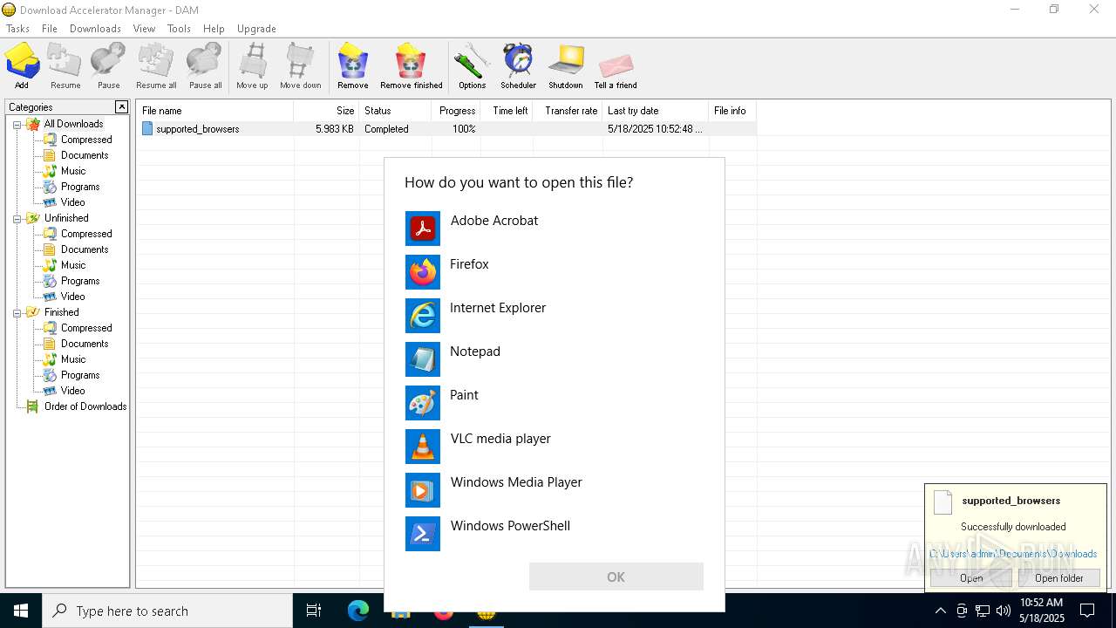The image size is (1116, 628).
Task: Sort by the Progress column header
Action: coord(455,111)
